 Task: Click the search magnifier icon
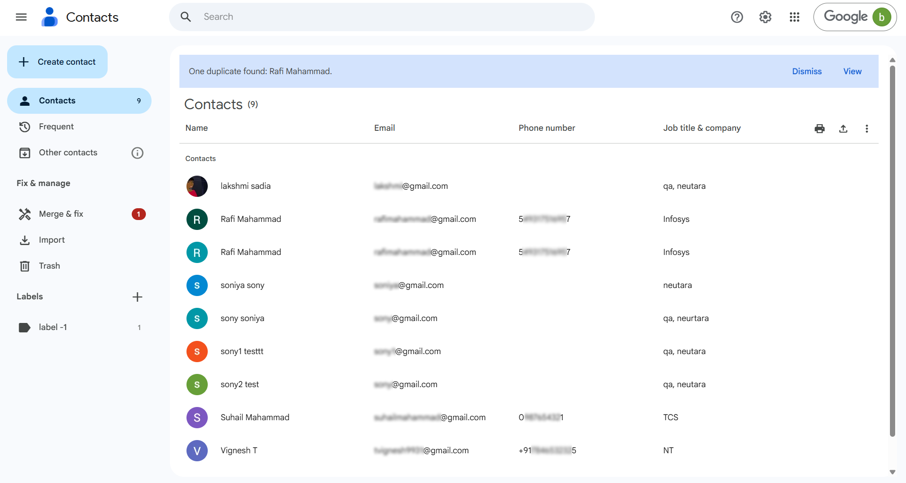tap(186, 17)
